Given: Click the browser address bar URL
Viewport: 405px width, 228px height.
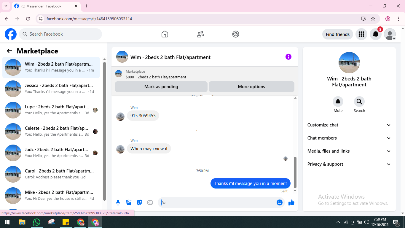Looking at the screenshot, I should (89, 19).
